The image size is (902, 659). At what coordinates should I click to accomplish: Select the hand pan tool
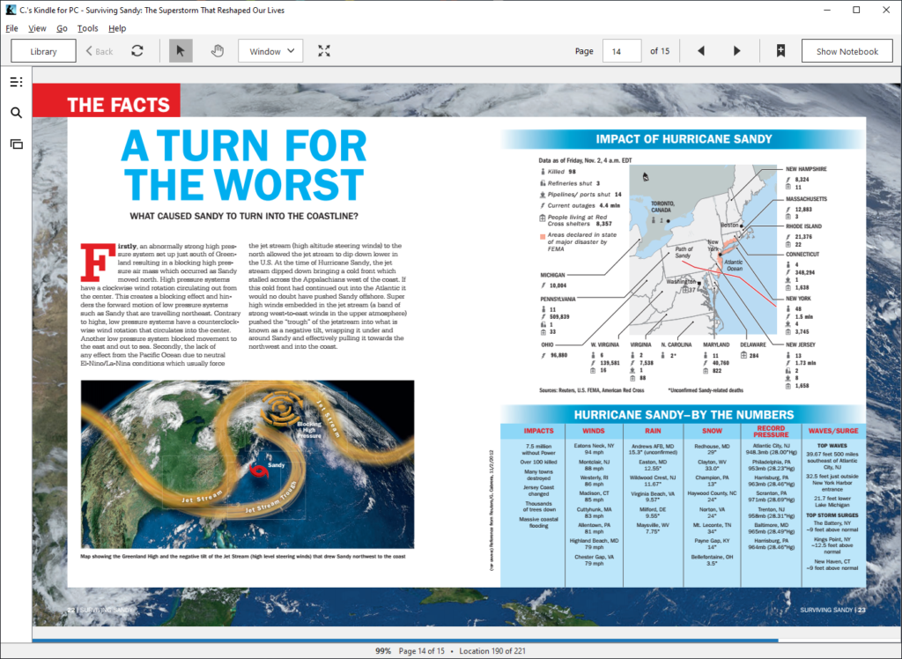pyautogui.click(x=217, y=50)
